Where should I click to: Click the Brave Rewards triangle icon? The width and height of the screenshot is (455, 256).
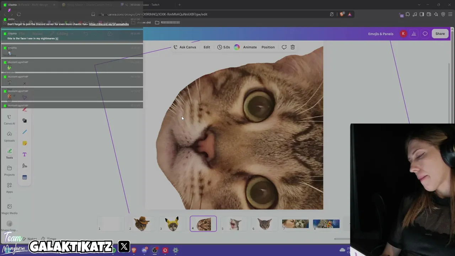[349, 14]
